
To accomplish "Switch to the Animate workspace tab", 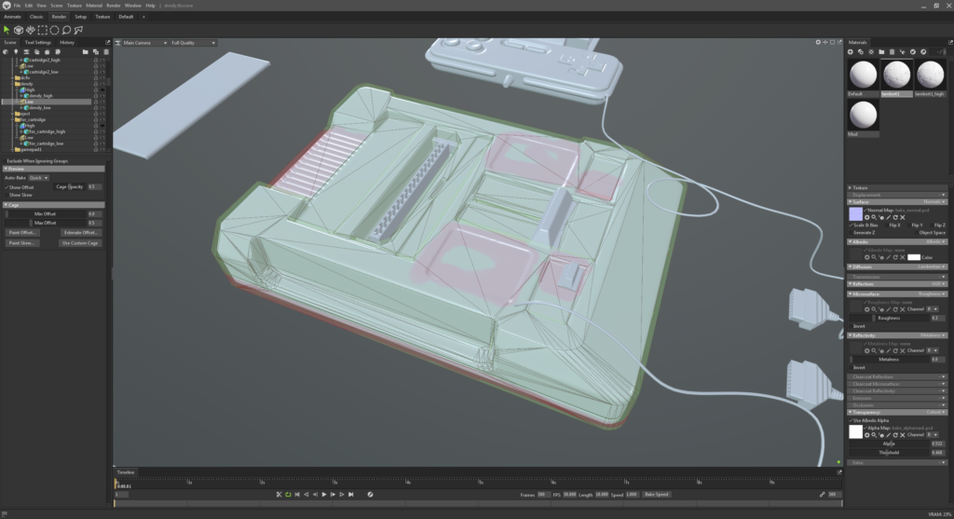I will [x=12, y=17].
